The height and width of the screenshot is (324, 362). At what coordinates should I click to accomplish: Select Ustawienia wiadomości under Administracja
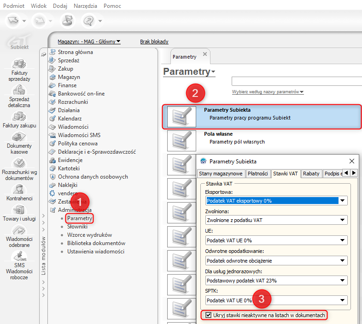(x=96, y=252)
